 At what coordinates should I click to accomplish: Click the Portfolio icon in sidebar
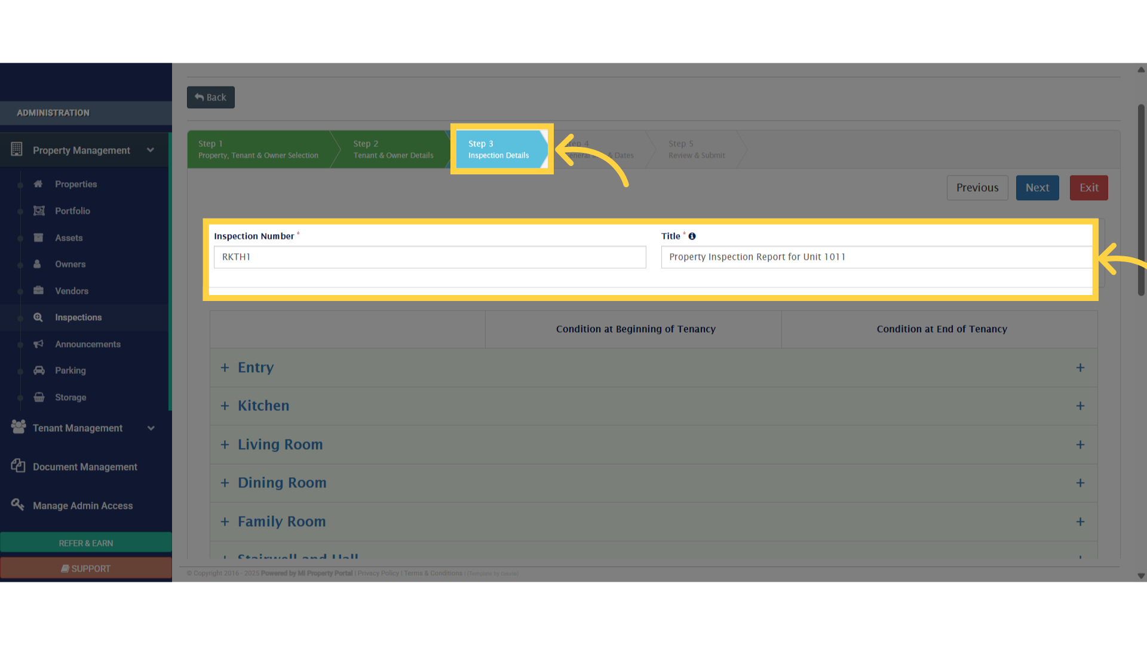pyautogui.click(x=39, y=211)
